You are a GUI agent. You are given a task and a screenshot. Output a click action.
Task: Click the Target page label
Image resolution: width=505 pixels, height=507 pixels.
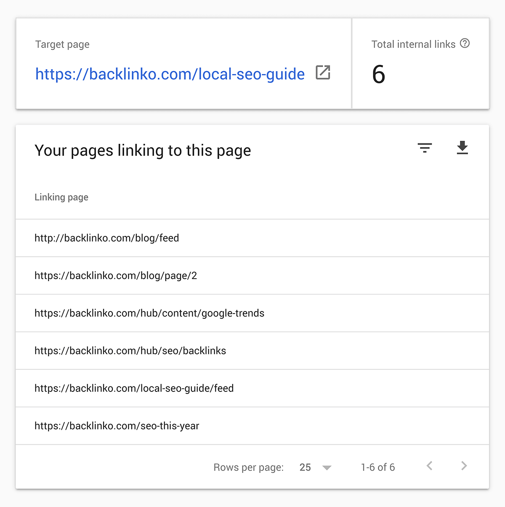tap(62, 45)
